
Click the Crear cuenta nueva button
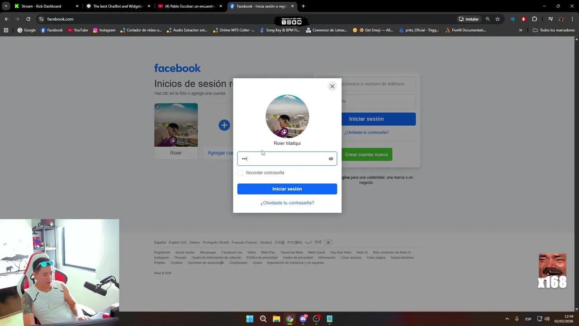tap(366, 154)
